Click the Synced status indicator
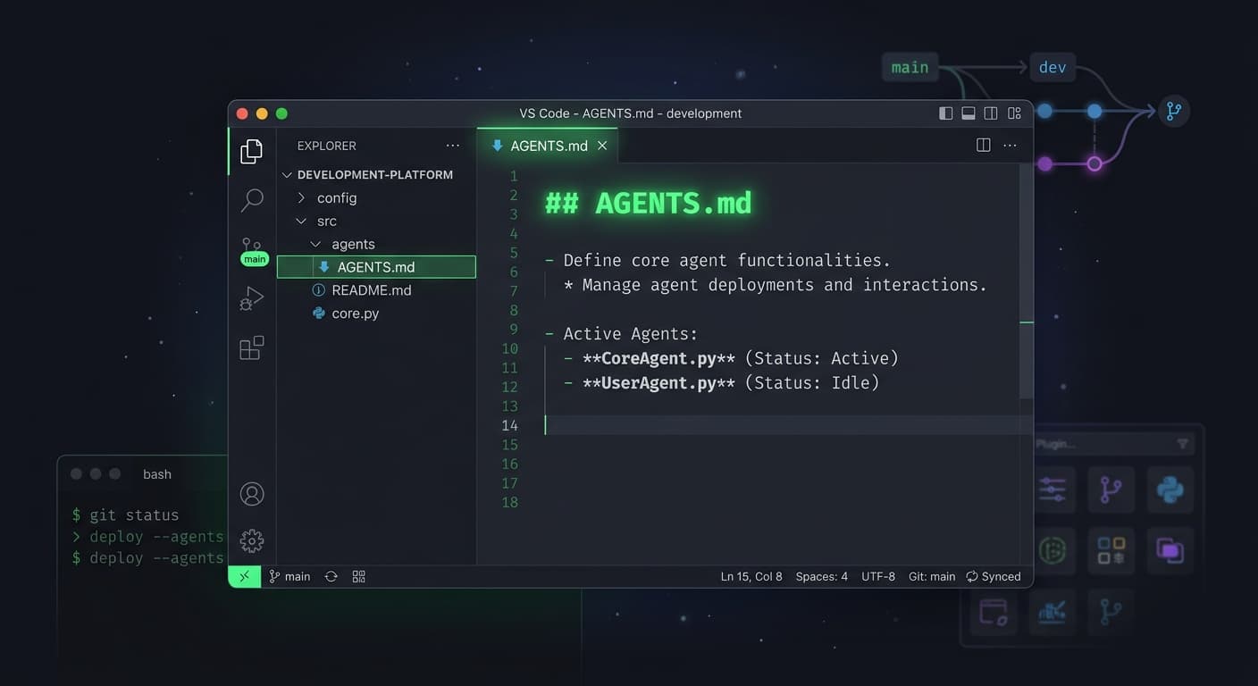The height and width of the screenshot is (686, 1258). point(994,576)
